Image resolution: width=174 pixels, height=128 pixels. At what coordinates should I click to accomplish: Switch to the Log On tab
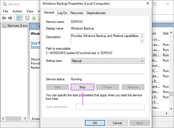coord(62,13)
